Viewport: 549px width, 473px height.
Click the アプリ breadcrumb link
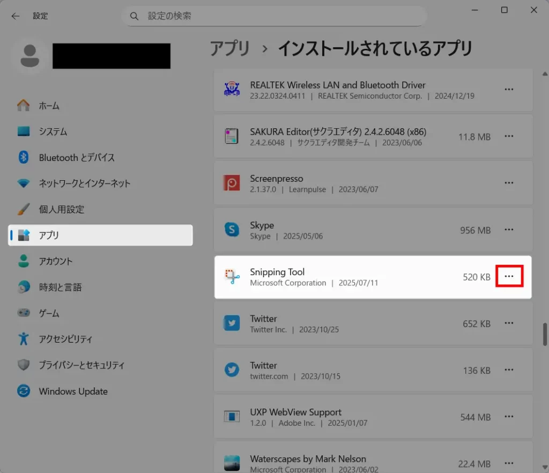(229, 48)
